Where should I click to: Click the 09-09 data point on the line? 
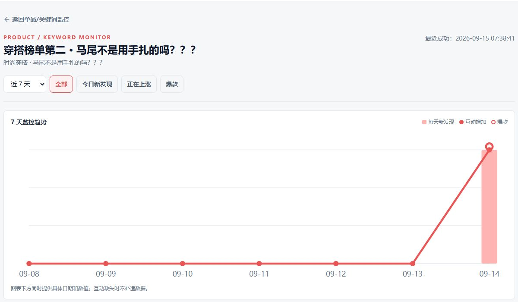[x=106, y=264]
